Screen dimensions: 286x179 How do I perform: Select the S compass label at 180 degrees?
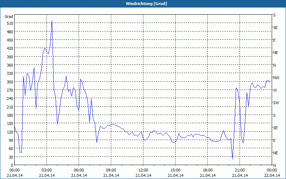pos(274,115)
